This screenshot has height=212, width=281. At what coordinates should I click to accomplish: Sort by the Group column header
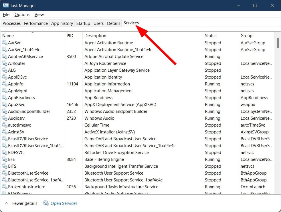[x=256, y=35]
